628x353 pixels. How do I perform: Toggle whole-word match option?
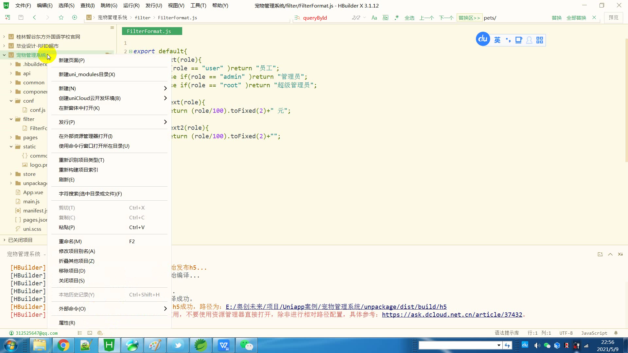pyautogui.click(x=386, y=18)
